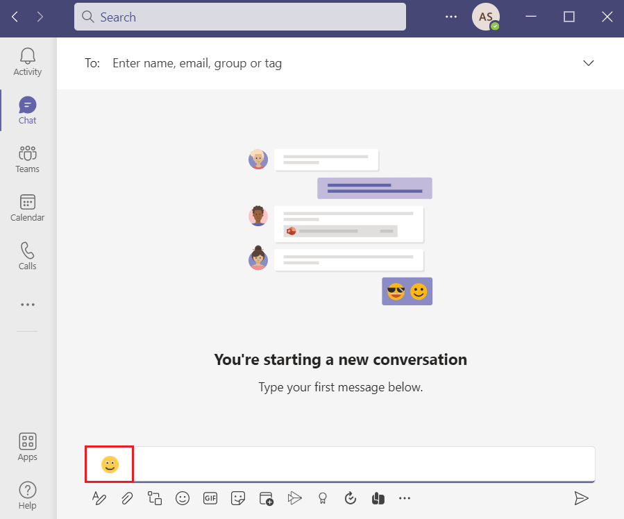
Task: Open the Stickers panel
Action: pos(238,498)
